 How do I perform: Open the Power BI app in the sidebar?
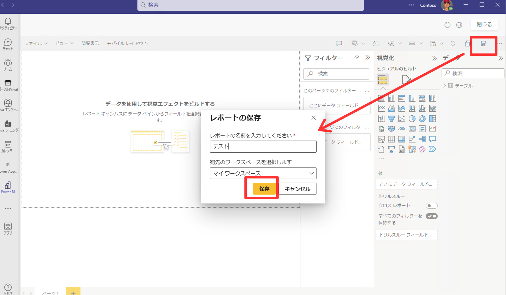coord(8,187)
